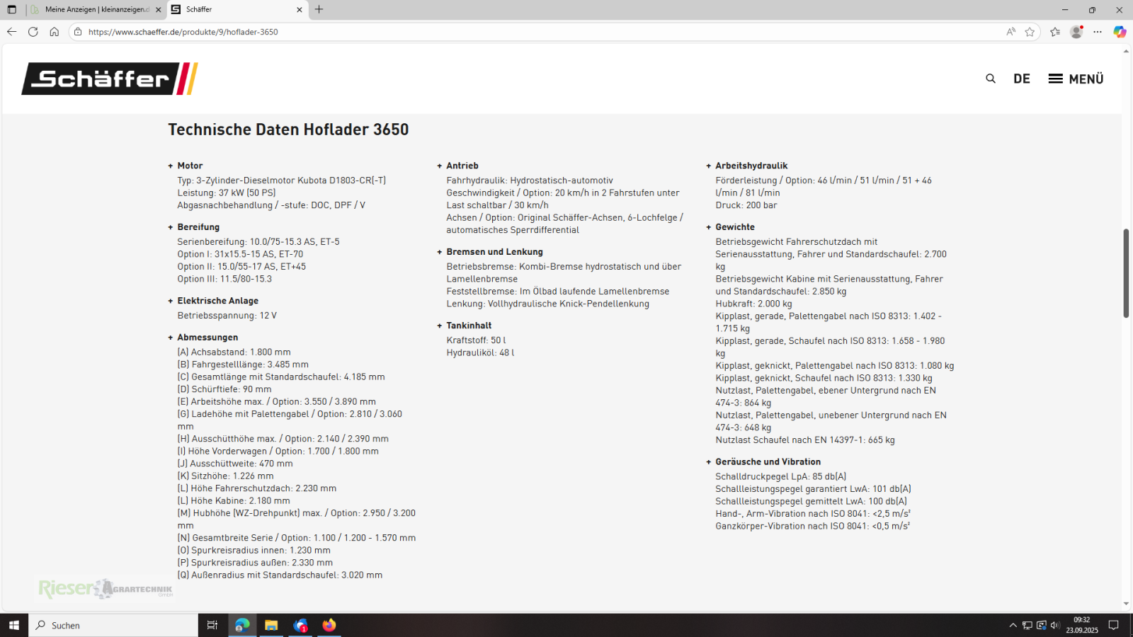The height and width of the screenshot is (637, 1133).
Task: Star this page as a favorite
Action: (1030, 32)
